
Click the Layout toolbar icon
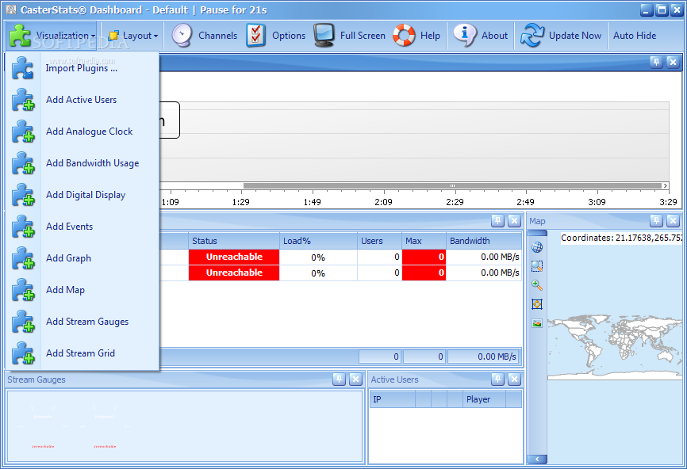coord(113,36)
